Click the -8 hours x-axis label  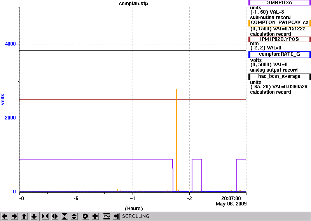pyautogui.click(x=21, y=198)
